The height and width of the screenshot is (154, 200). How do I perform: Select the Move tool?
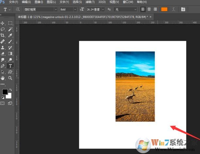[3, 23]
